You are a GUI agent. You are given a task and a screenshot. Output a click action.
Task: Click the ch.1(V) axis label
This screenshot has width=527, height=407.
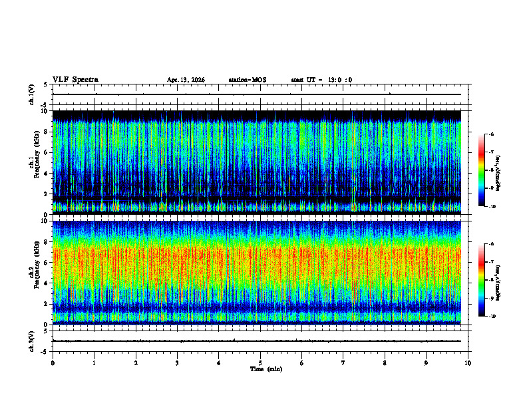32,94
